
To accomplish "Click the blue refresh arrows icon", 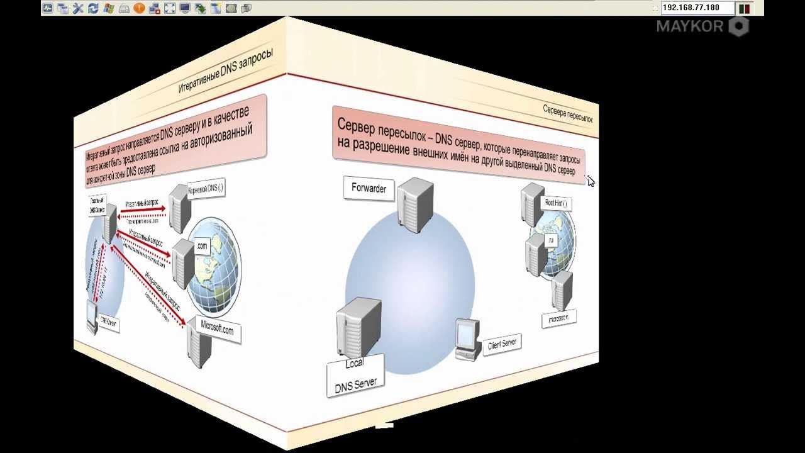I will 94,8.
